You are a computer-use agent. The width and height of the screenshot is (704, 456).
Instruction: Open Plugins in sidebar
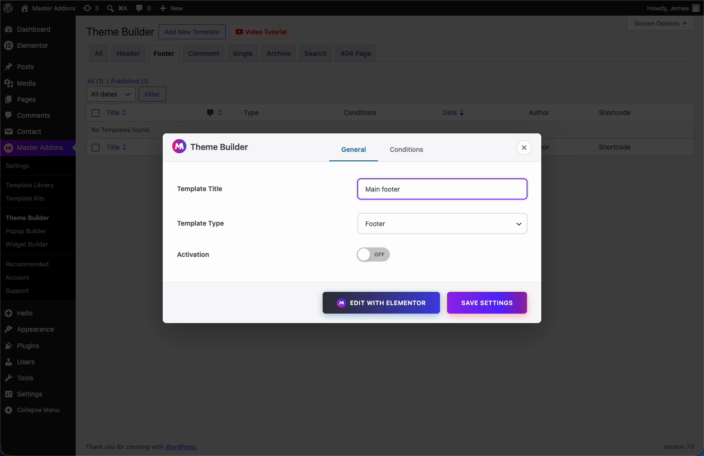pos(38,346)
